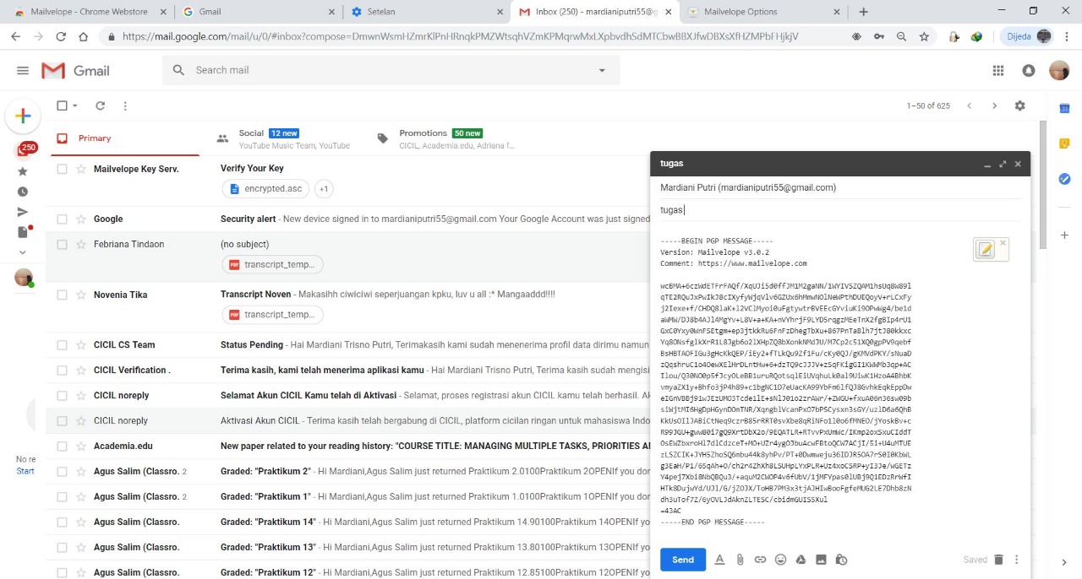The image size is (1082, 579).
Task: Attach files paperclip icon
Action: click(x=740, y=560)
